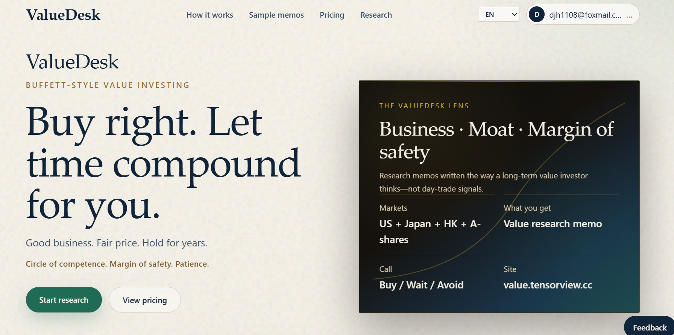Click THE VALUEDESK LENS label

pos(424,106)
